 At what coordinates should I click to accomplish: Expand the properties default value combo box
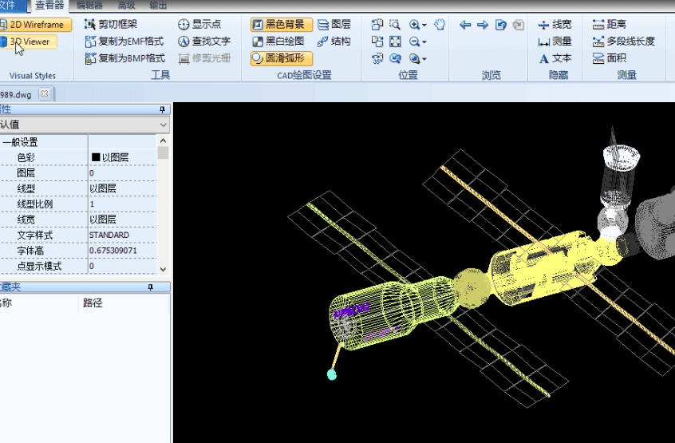164,125
